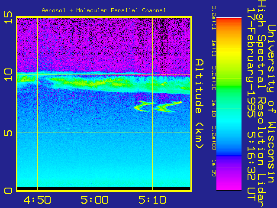Click the 4:50 time axis label

[x=37, y=200]
